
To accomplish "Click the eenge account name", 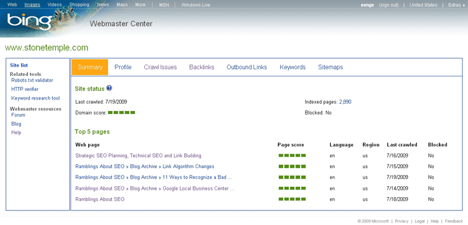I will 367,5.
